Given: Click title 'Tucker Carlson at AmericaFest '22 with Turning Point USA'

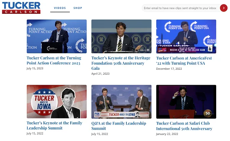Looking at the screenshot, I should click(184, 61).
